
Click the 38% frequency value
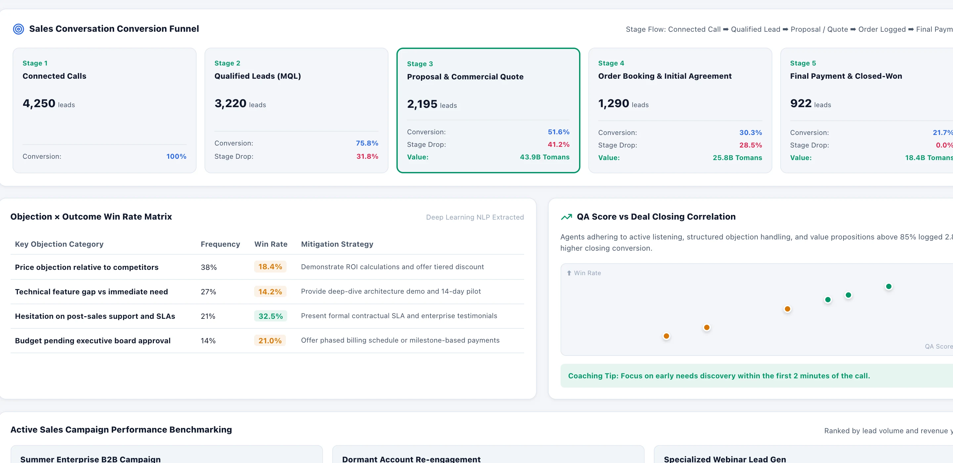point(209,267)
